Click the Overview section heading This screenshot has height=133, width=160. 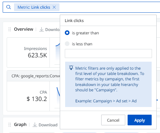(24, 29)
